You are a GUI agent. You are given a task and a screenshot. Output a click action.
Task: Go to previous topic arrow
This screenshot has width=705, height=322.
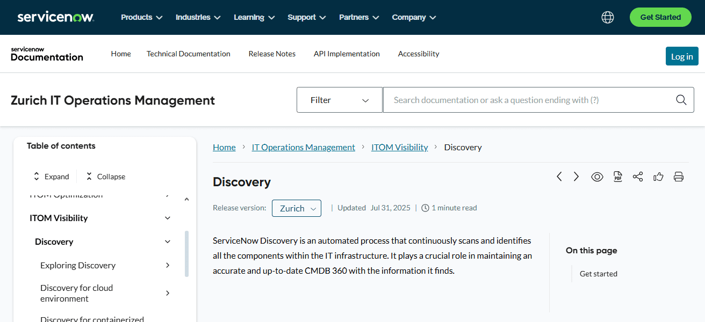[x=559, y=177]
